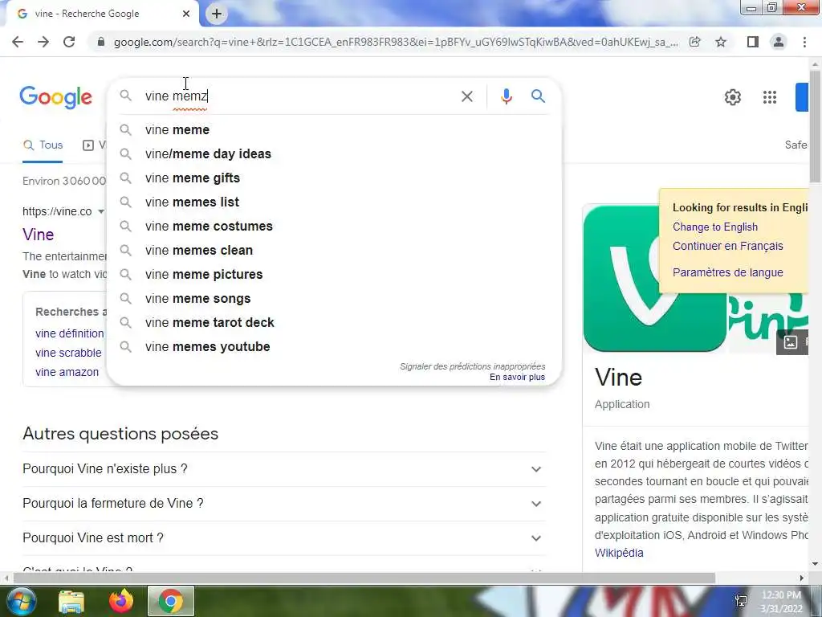Expand 'Pourquoi Vine est mort ?' question

(284, 538)
